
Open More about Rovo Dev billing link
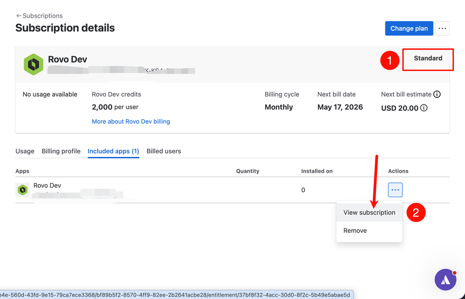point(131,122)
